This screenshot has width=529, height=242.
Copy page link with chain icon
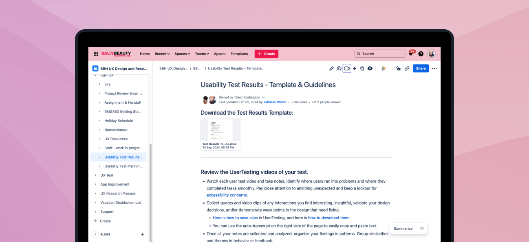(x=407, y=68)
